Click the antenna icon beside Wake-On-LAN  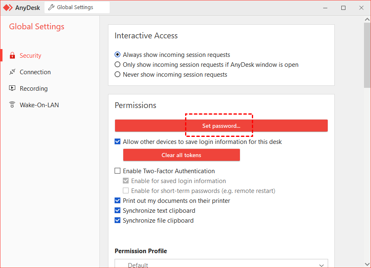tap(12, 105)
